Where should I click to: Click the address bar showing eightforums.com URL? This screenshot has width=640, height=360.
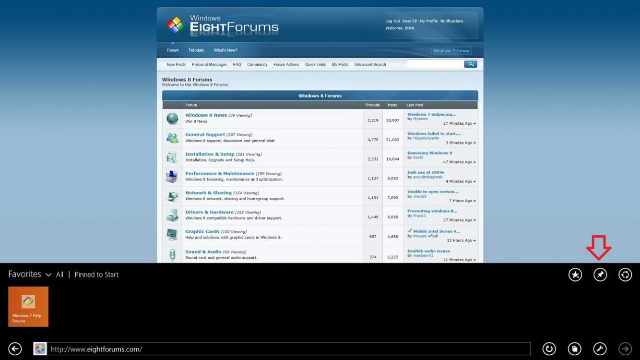(290, 348)
